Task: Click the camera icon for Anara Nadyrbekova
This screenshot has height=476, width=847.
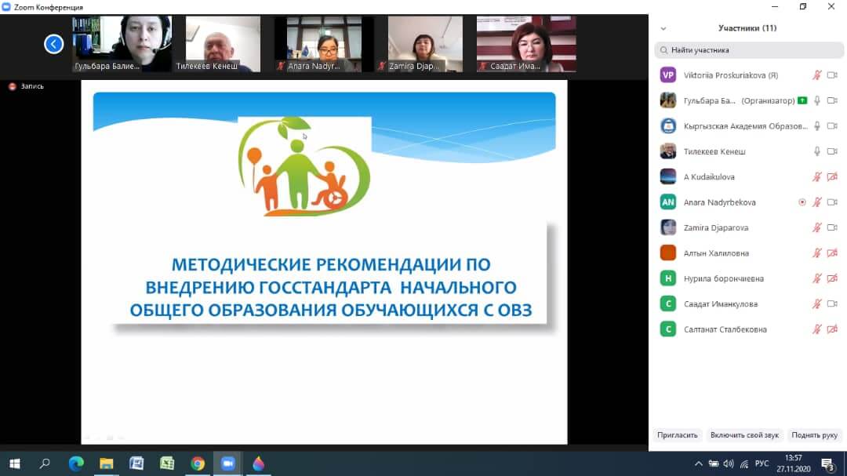Action: [x=832, y=202]
